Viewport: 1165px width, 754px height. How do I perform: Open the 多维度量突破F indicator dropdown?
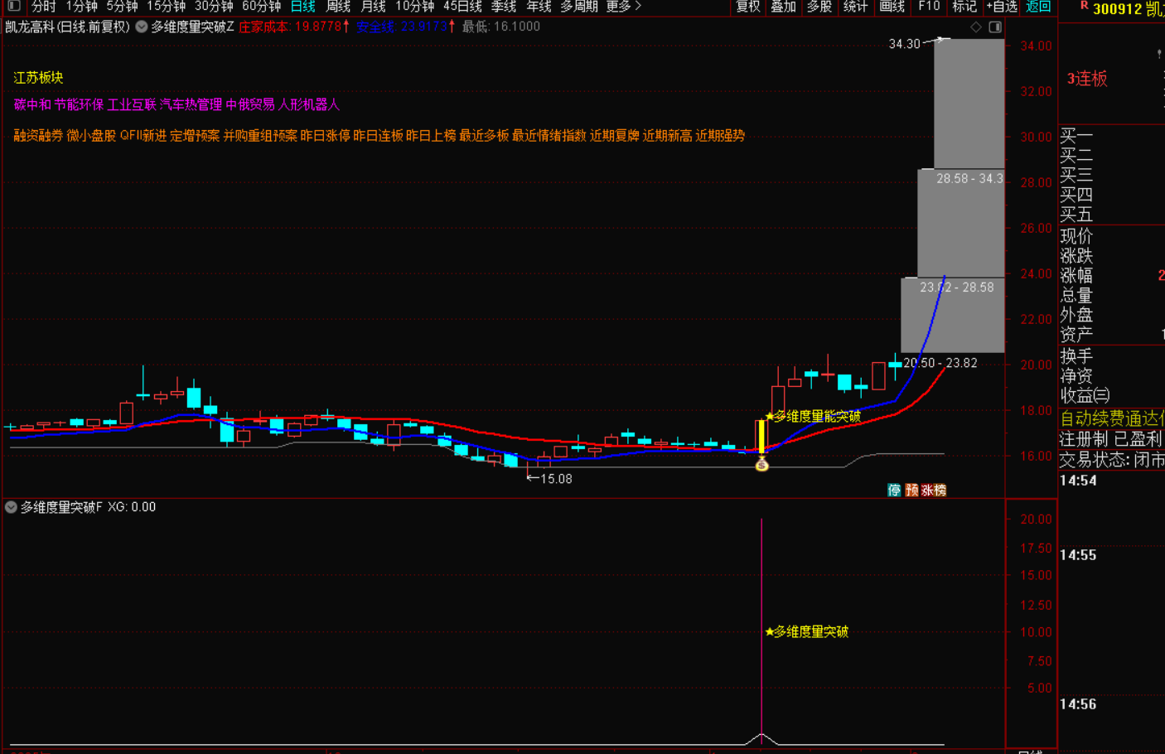click(x=11, y=507)
